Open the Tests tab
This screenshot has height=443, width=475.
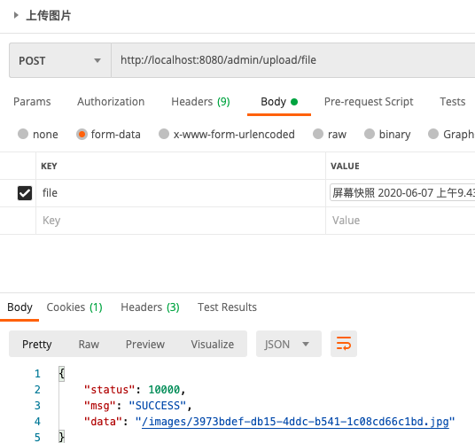(453, 102)
